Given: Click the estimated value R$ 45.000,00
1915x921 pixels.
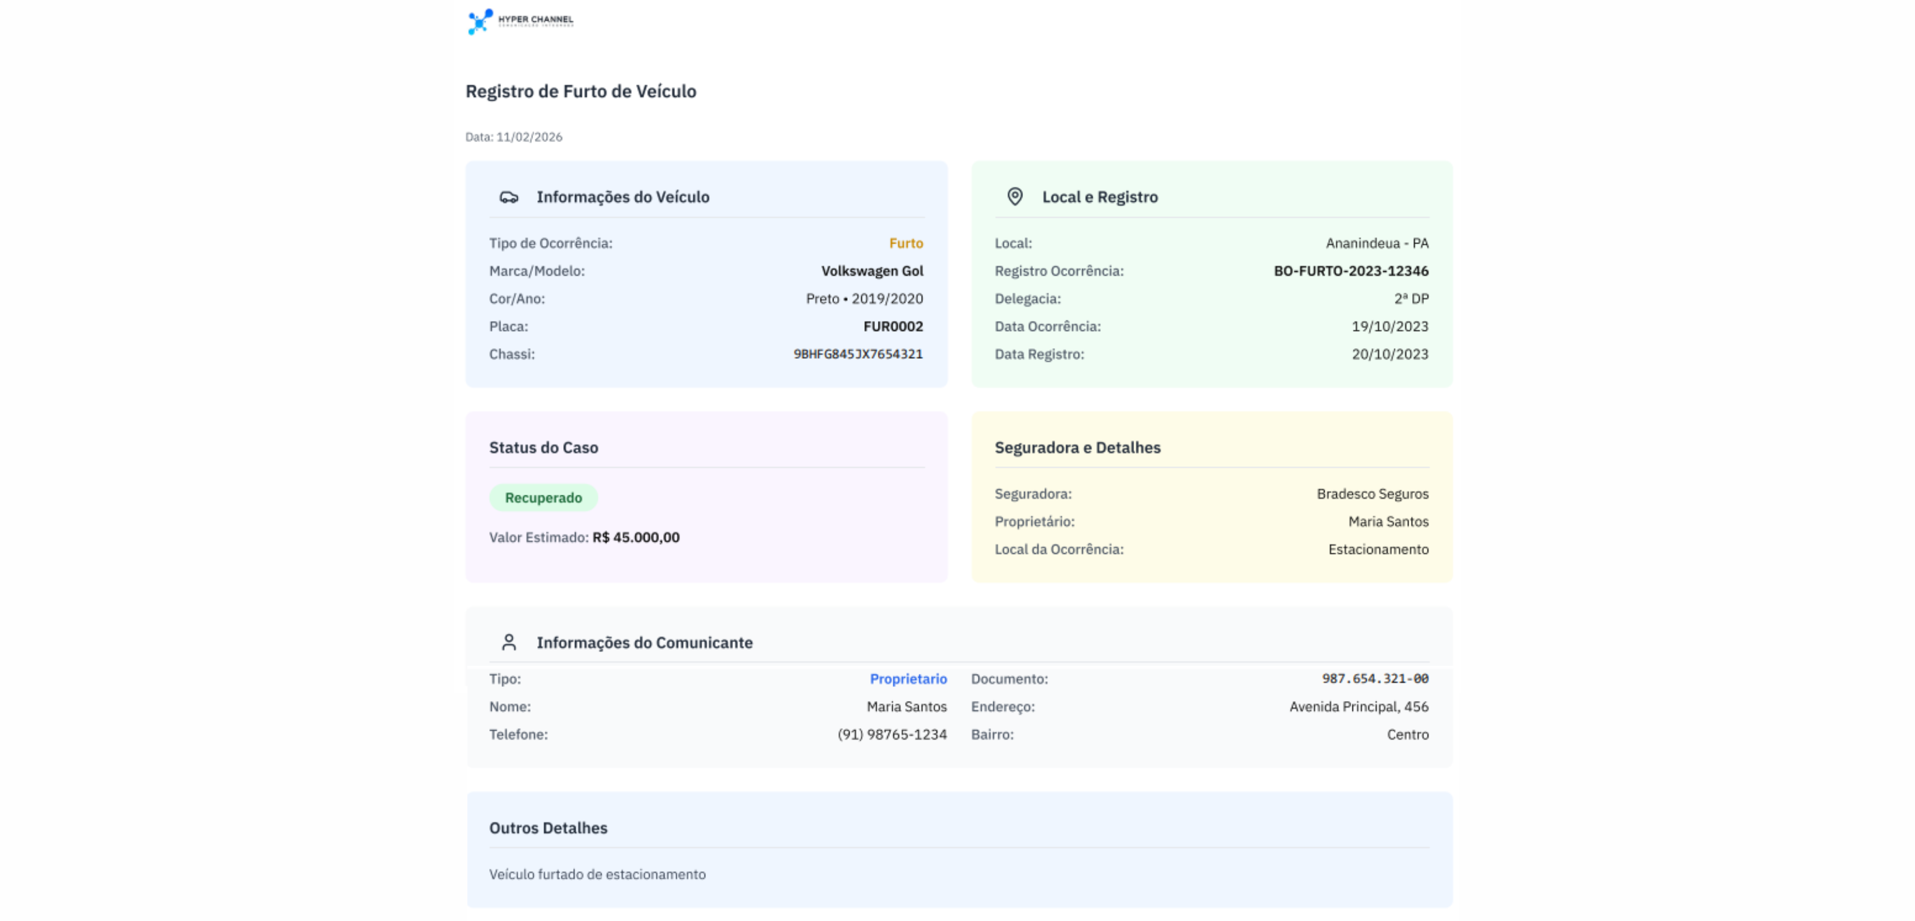Looking at the screenshot, I should pyautogui.click(x=635, y=537).
